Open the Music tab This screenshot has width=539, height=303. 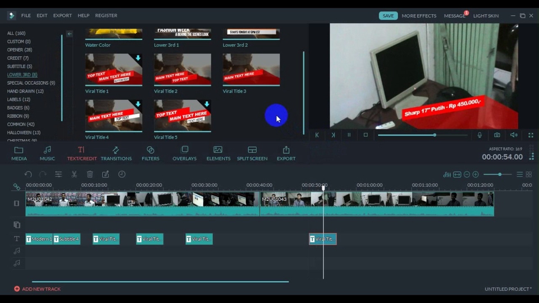47,153
